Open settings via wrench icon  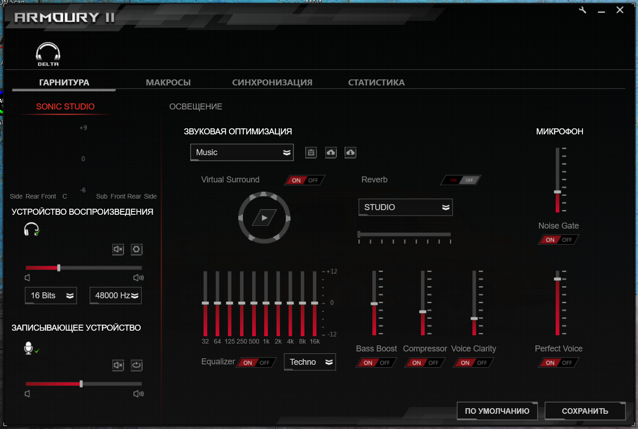[582, 10]
